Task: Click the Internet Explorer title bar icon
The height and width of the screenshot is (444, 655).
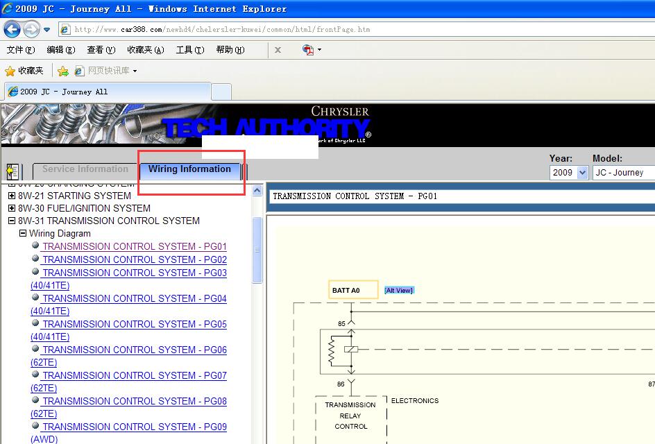Action: click(7, 8)
